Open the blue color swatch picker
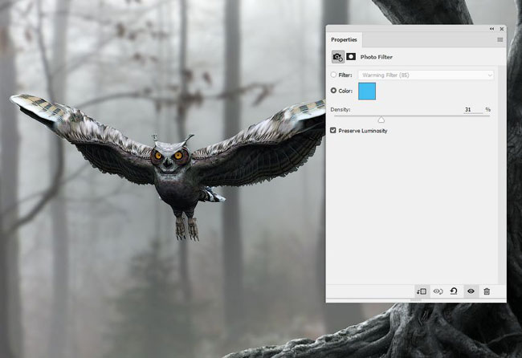The height and width of the screenshot is (358, 522). coord(367,92)
